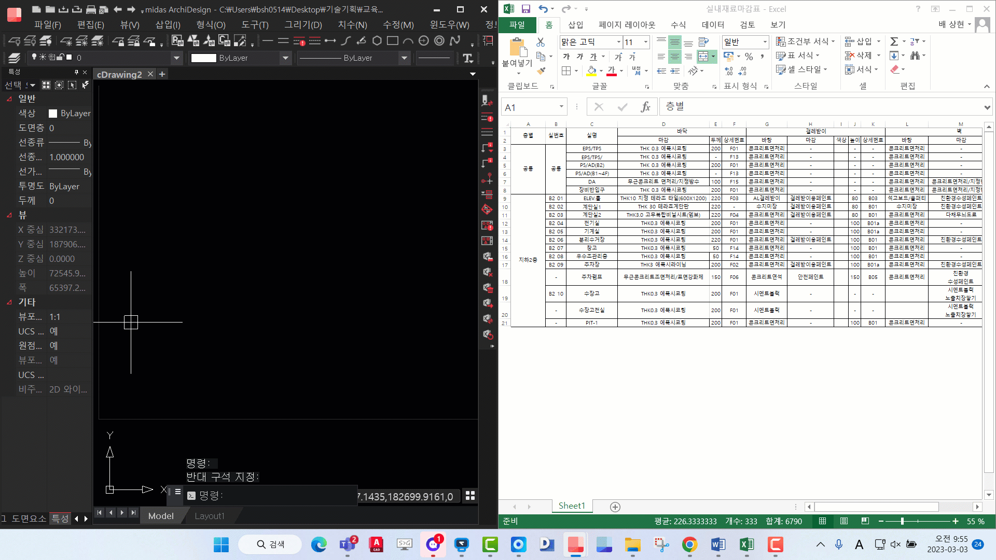Select the polygon drawing tool in ArchiDesign
Viewport: 996px width, 560px height.
(x=377, y=41)
